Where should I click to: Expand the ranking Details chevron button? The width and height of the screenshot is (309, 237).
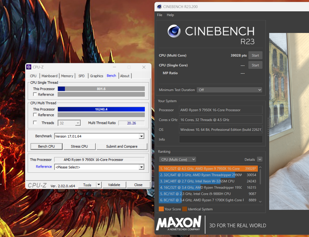point(260,160)
